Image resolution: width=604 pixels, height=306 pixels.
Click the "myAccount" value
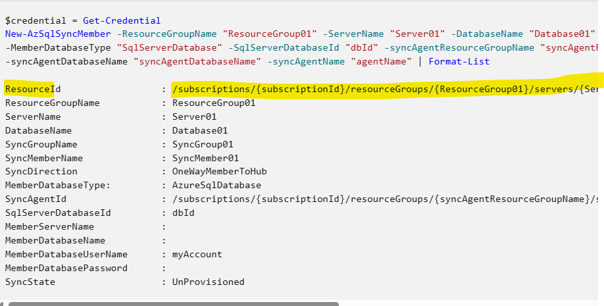tap(197, 255)
